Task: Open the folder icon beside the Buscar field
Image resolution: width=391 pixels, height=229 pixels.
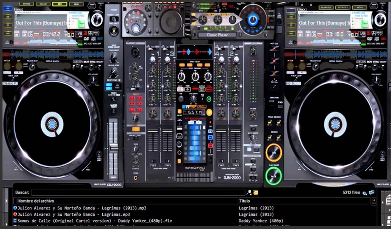Action: click(255, 192)
